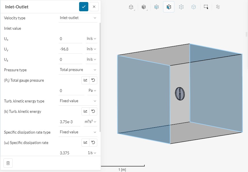Edit the 3.75e-3 kinetic energy field
This screenshot has width=248, height=172.
(x=69, y=122)
